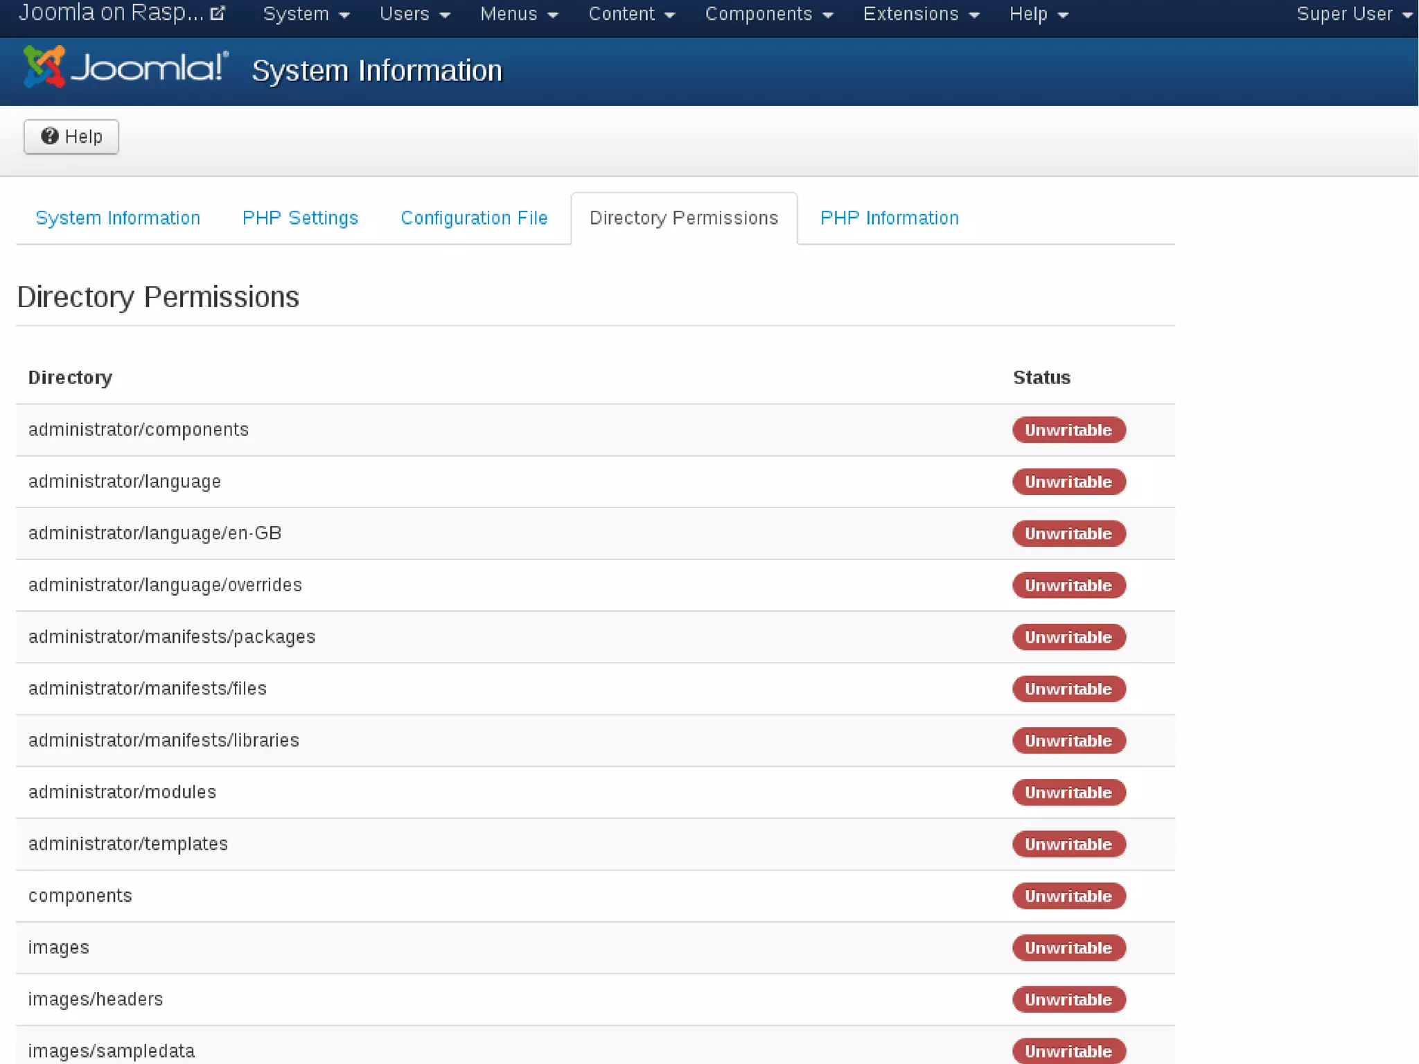The width and height of the screenshot is (1419, 1064).
Task: Click Unwritable badge for images/headers
Action: coord(1068,999)
